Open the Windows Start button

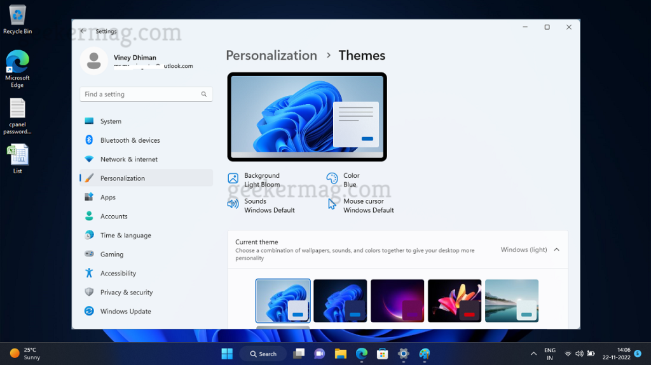point(227,354)
